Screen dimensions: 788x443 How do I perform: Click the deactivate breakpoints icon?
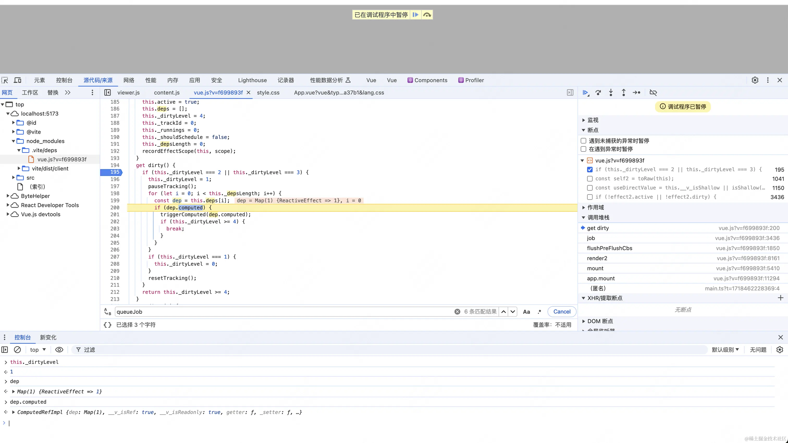tap(653, 93)
